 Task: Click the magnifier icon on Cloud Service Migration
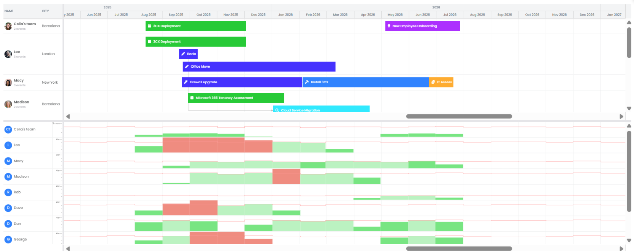(x=277, y=110)
